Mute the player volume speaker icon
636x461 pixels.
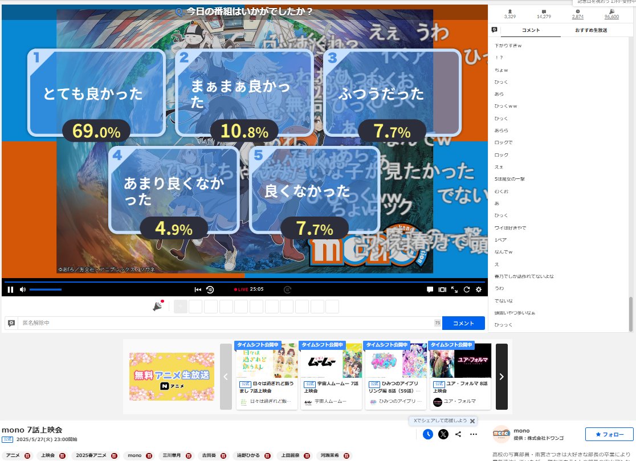tap(23, 289)
